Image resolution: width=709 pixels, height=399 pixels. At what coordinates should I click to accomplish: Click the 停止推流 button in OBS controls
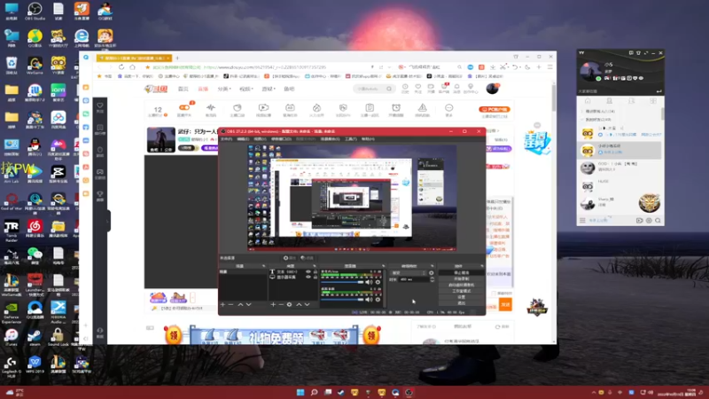tap(461, 273)
